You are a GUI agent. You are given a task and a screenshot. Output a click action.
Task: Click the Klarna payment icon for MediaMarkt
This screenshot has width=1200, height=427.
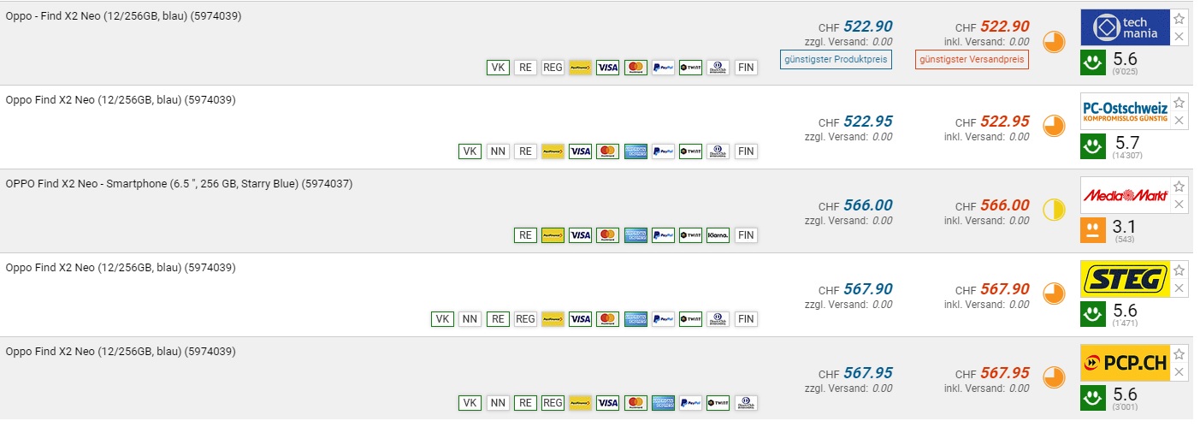point(718,235)
